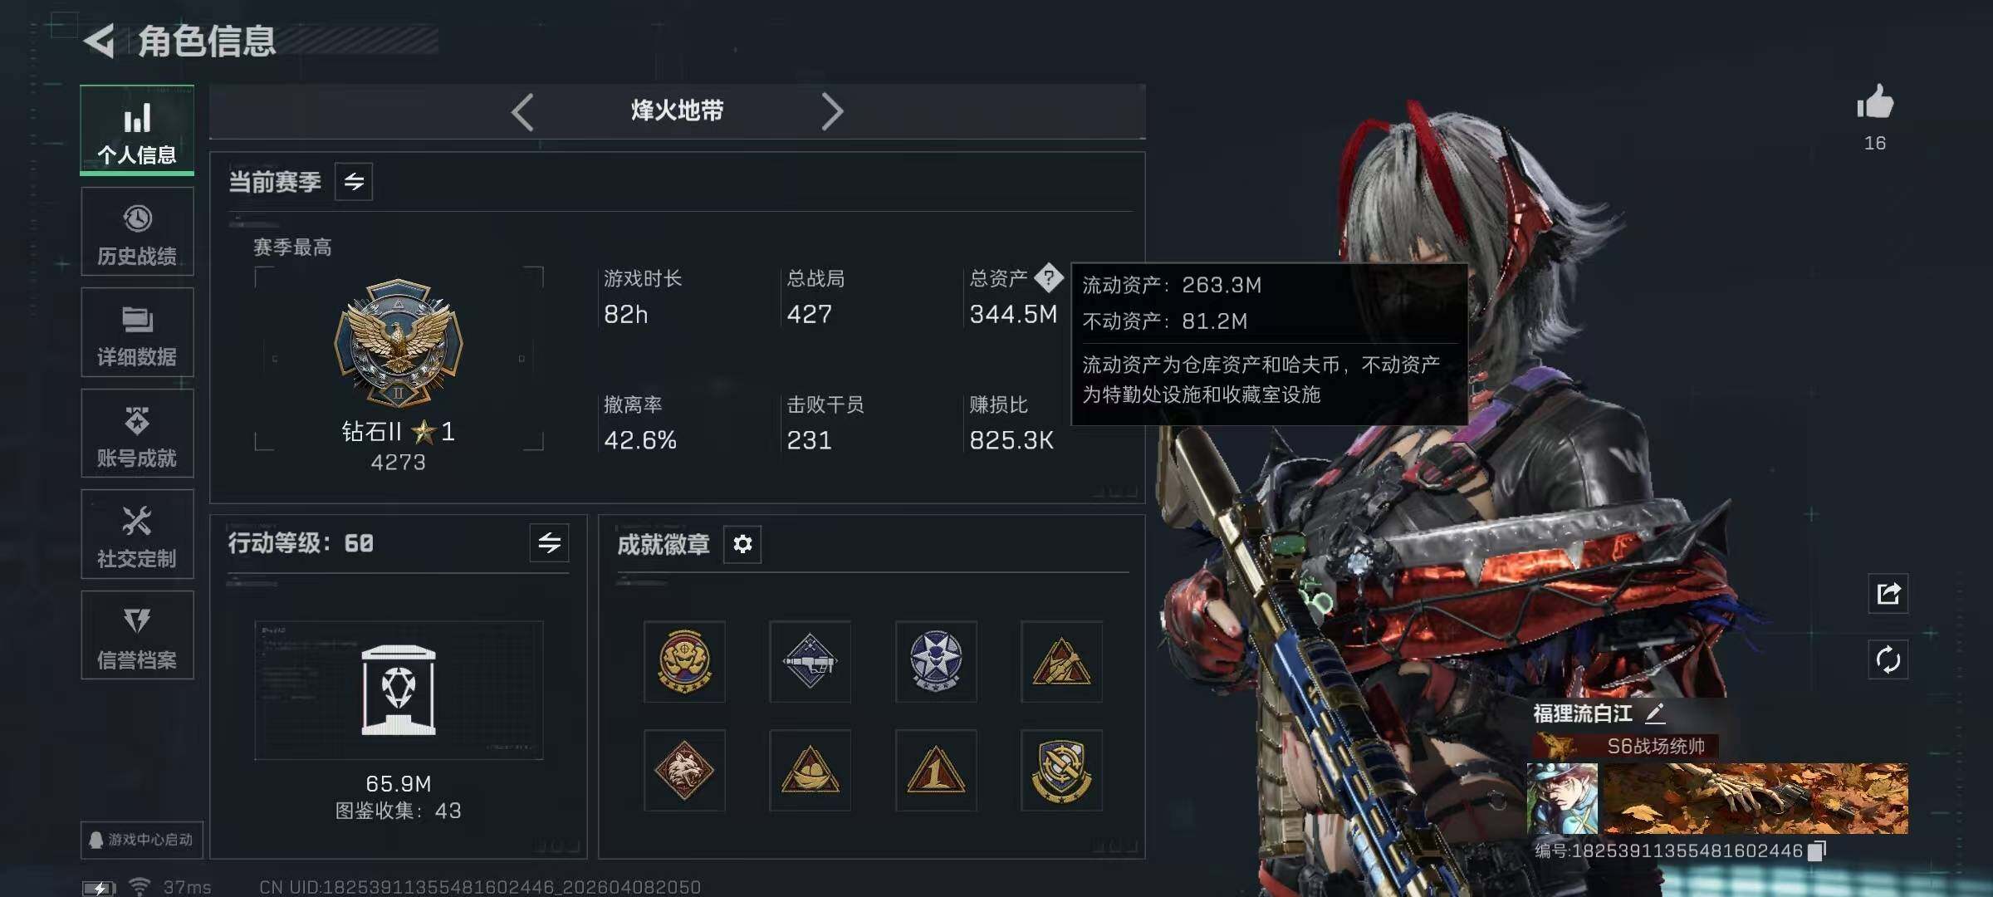This screenshot has width=1993, height=897.
Task: Open 成就徽章 gear settings
Action: point(742,544)
